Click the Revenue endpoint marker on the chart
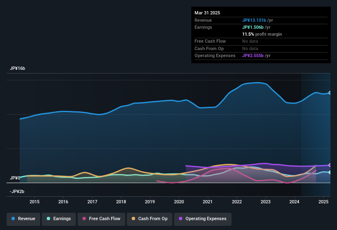 point(330,93)
